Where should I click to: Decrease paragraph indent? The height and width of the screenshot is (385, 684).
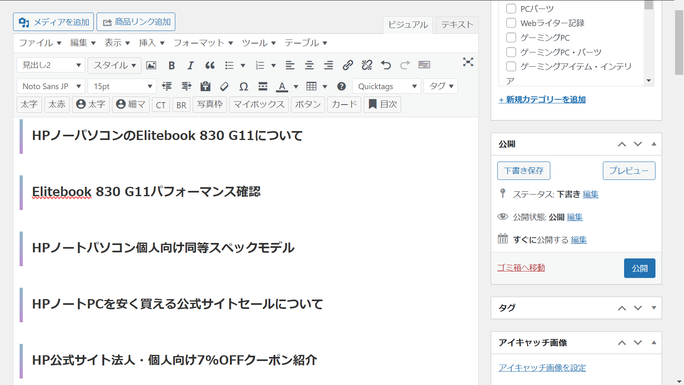(167, 86)
